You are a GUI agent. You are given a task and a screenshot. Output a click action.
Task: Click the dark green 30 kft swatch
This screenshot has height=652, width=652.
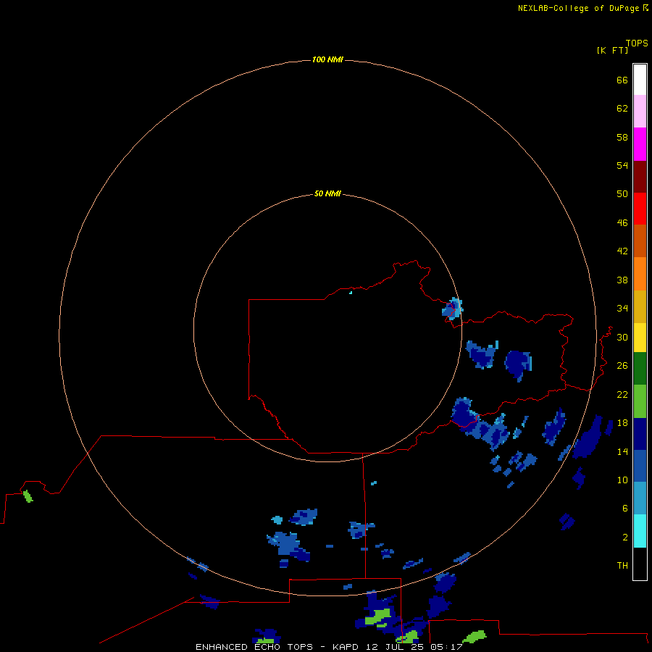(640, 369)
